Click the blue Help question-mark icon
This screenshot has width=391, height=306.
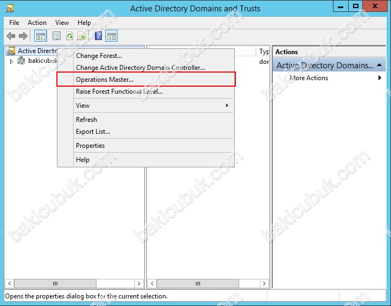pyautogui.click(x=99, y=36)
